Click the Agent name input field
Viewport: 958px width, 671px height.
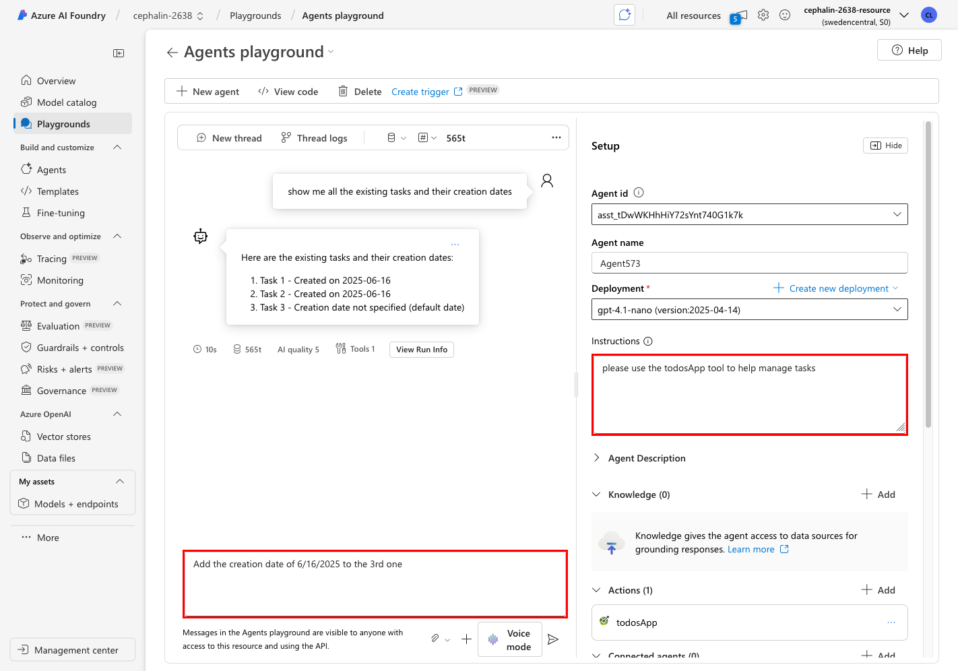749,263
